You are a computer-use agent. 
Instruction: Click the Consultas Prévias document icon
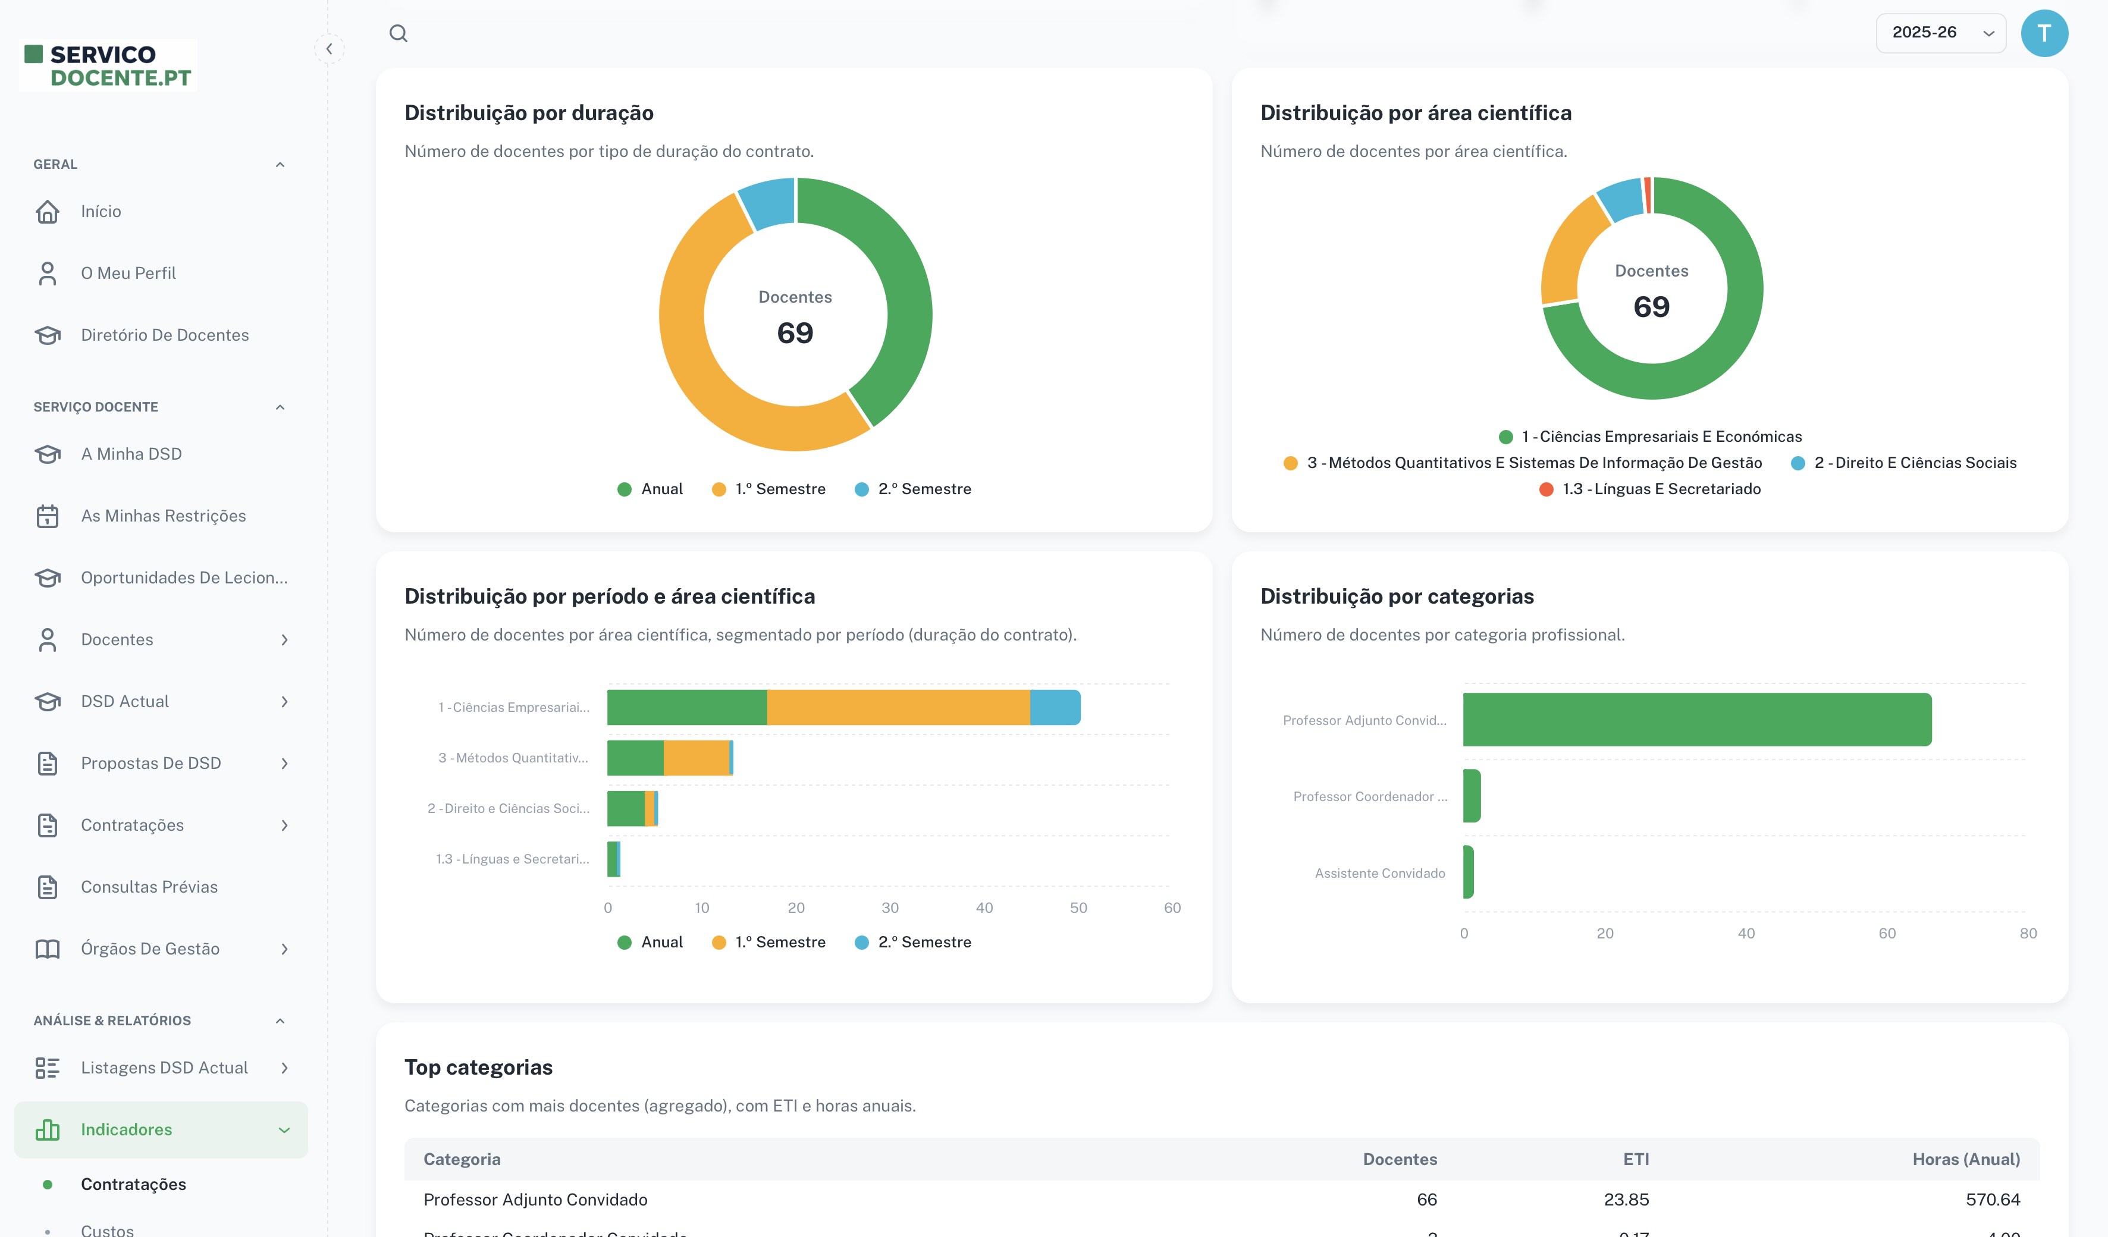click(x=48, y=887)
